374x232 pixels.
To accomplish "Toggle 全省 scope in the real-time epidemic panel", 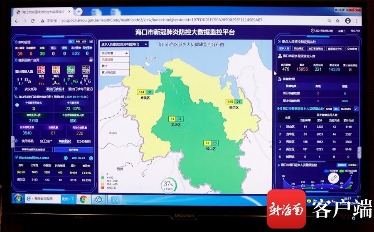I will tap(84, 42).
